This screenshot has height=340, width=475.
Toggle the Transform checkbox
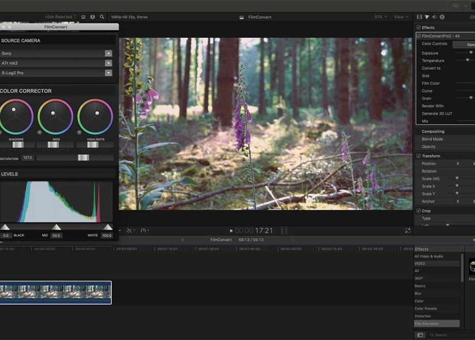pos(419,156)
